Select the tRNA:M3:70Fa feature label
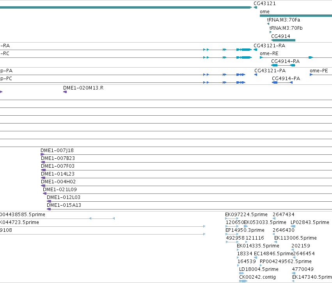The height and width of the screenshot is (283, 332). 284,20
